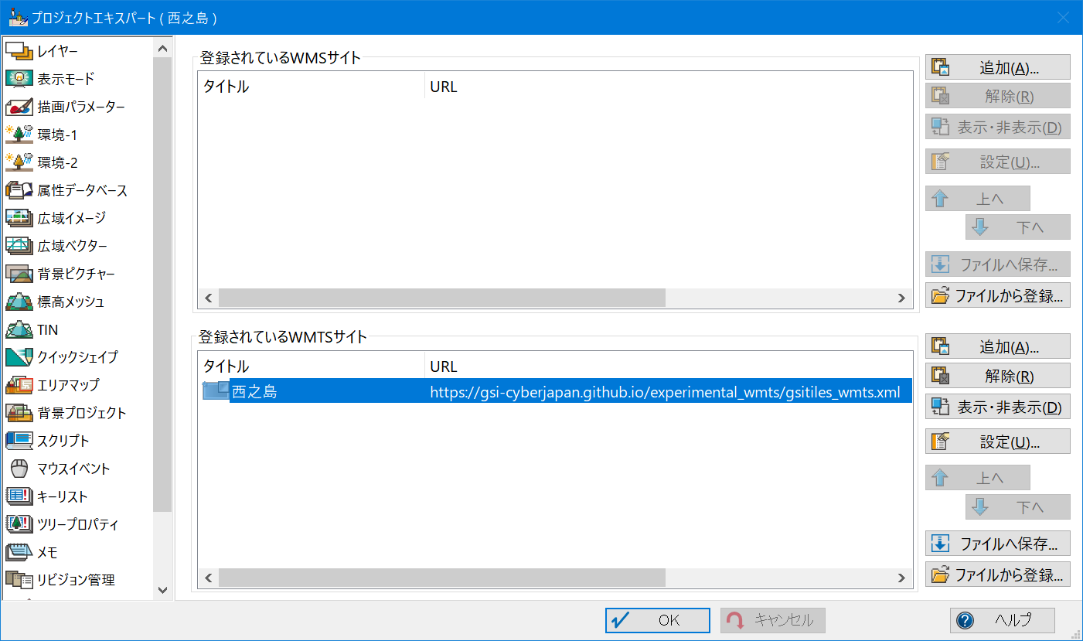This screenshot has width=1083, height=641.
Task: Save WMTS list with ファイルへ保存
Action: [x=997, y=544]
